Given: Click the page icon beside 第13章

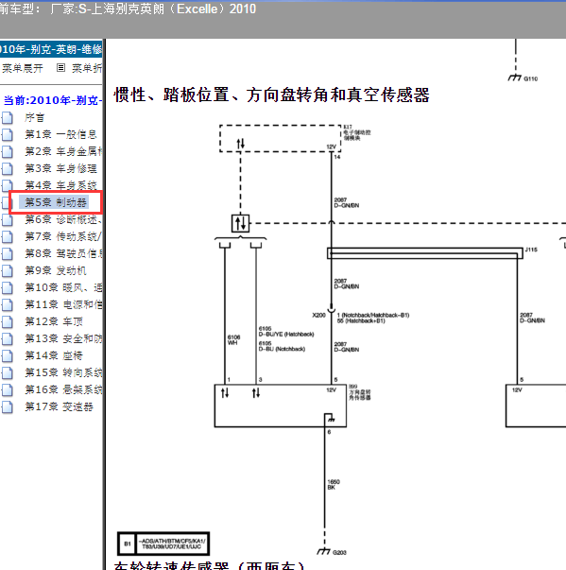Looking at the screenshot, I should (7, 339).
